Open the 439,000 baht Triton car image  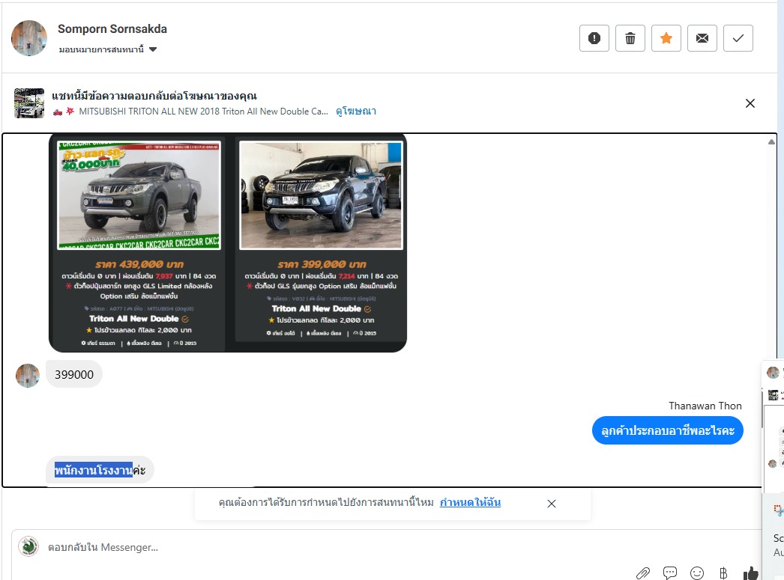click(x=139, y=195)
